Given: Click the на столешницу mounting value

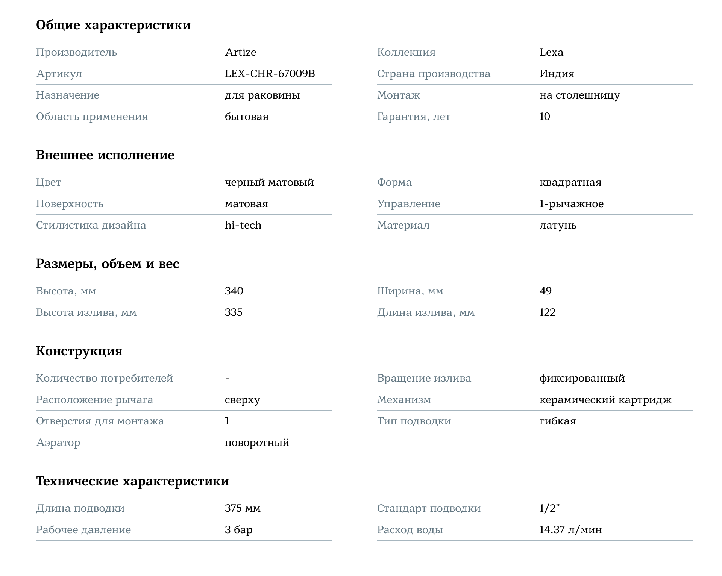Looking at the screenshot, I should [579, 95].
